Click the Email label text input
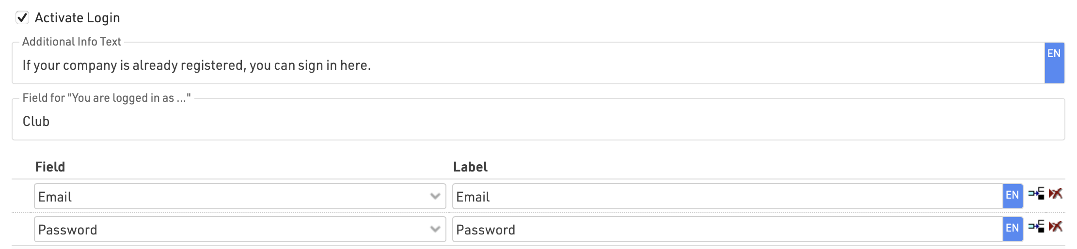This screenshot has width=1077, height=249. tap(727, 197)
